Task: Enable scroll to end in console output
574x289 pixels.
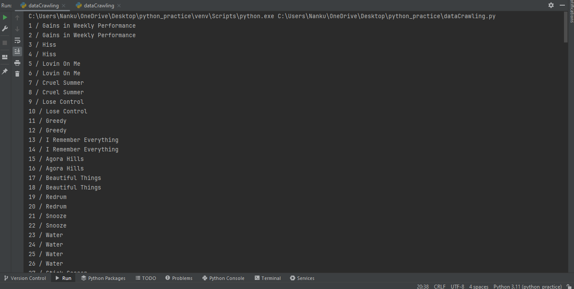Action: [x=17, y=51]
